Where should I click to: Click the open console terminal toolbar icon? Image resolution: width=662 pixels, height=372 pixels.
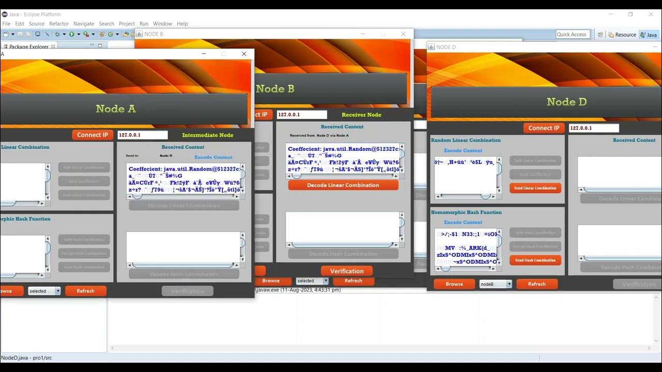pos(38,34)
